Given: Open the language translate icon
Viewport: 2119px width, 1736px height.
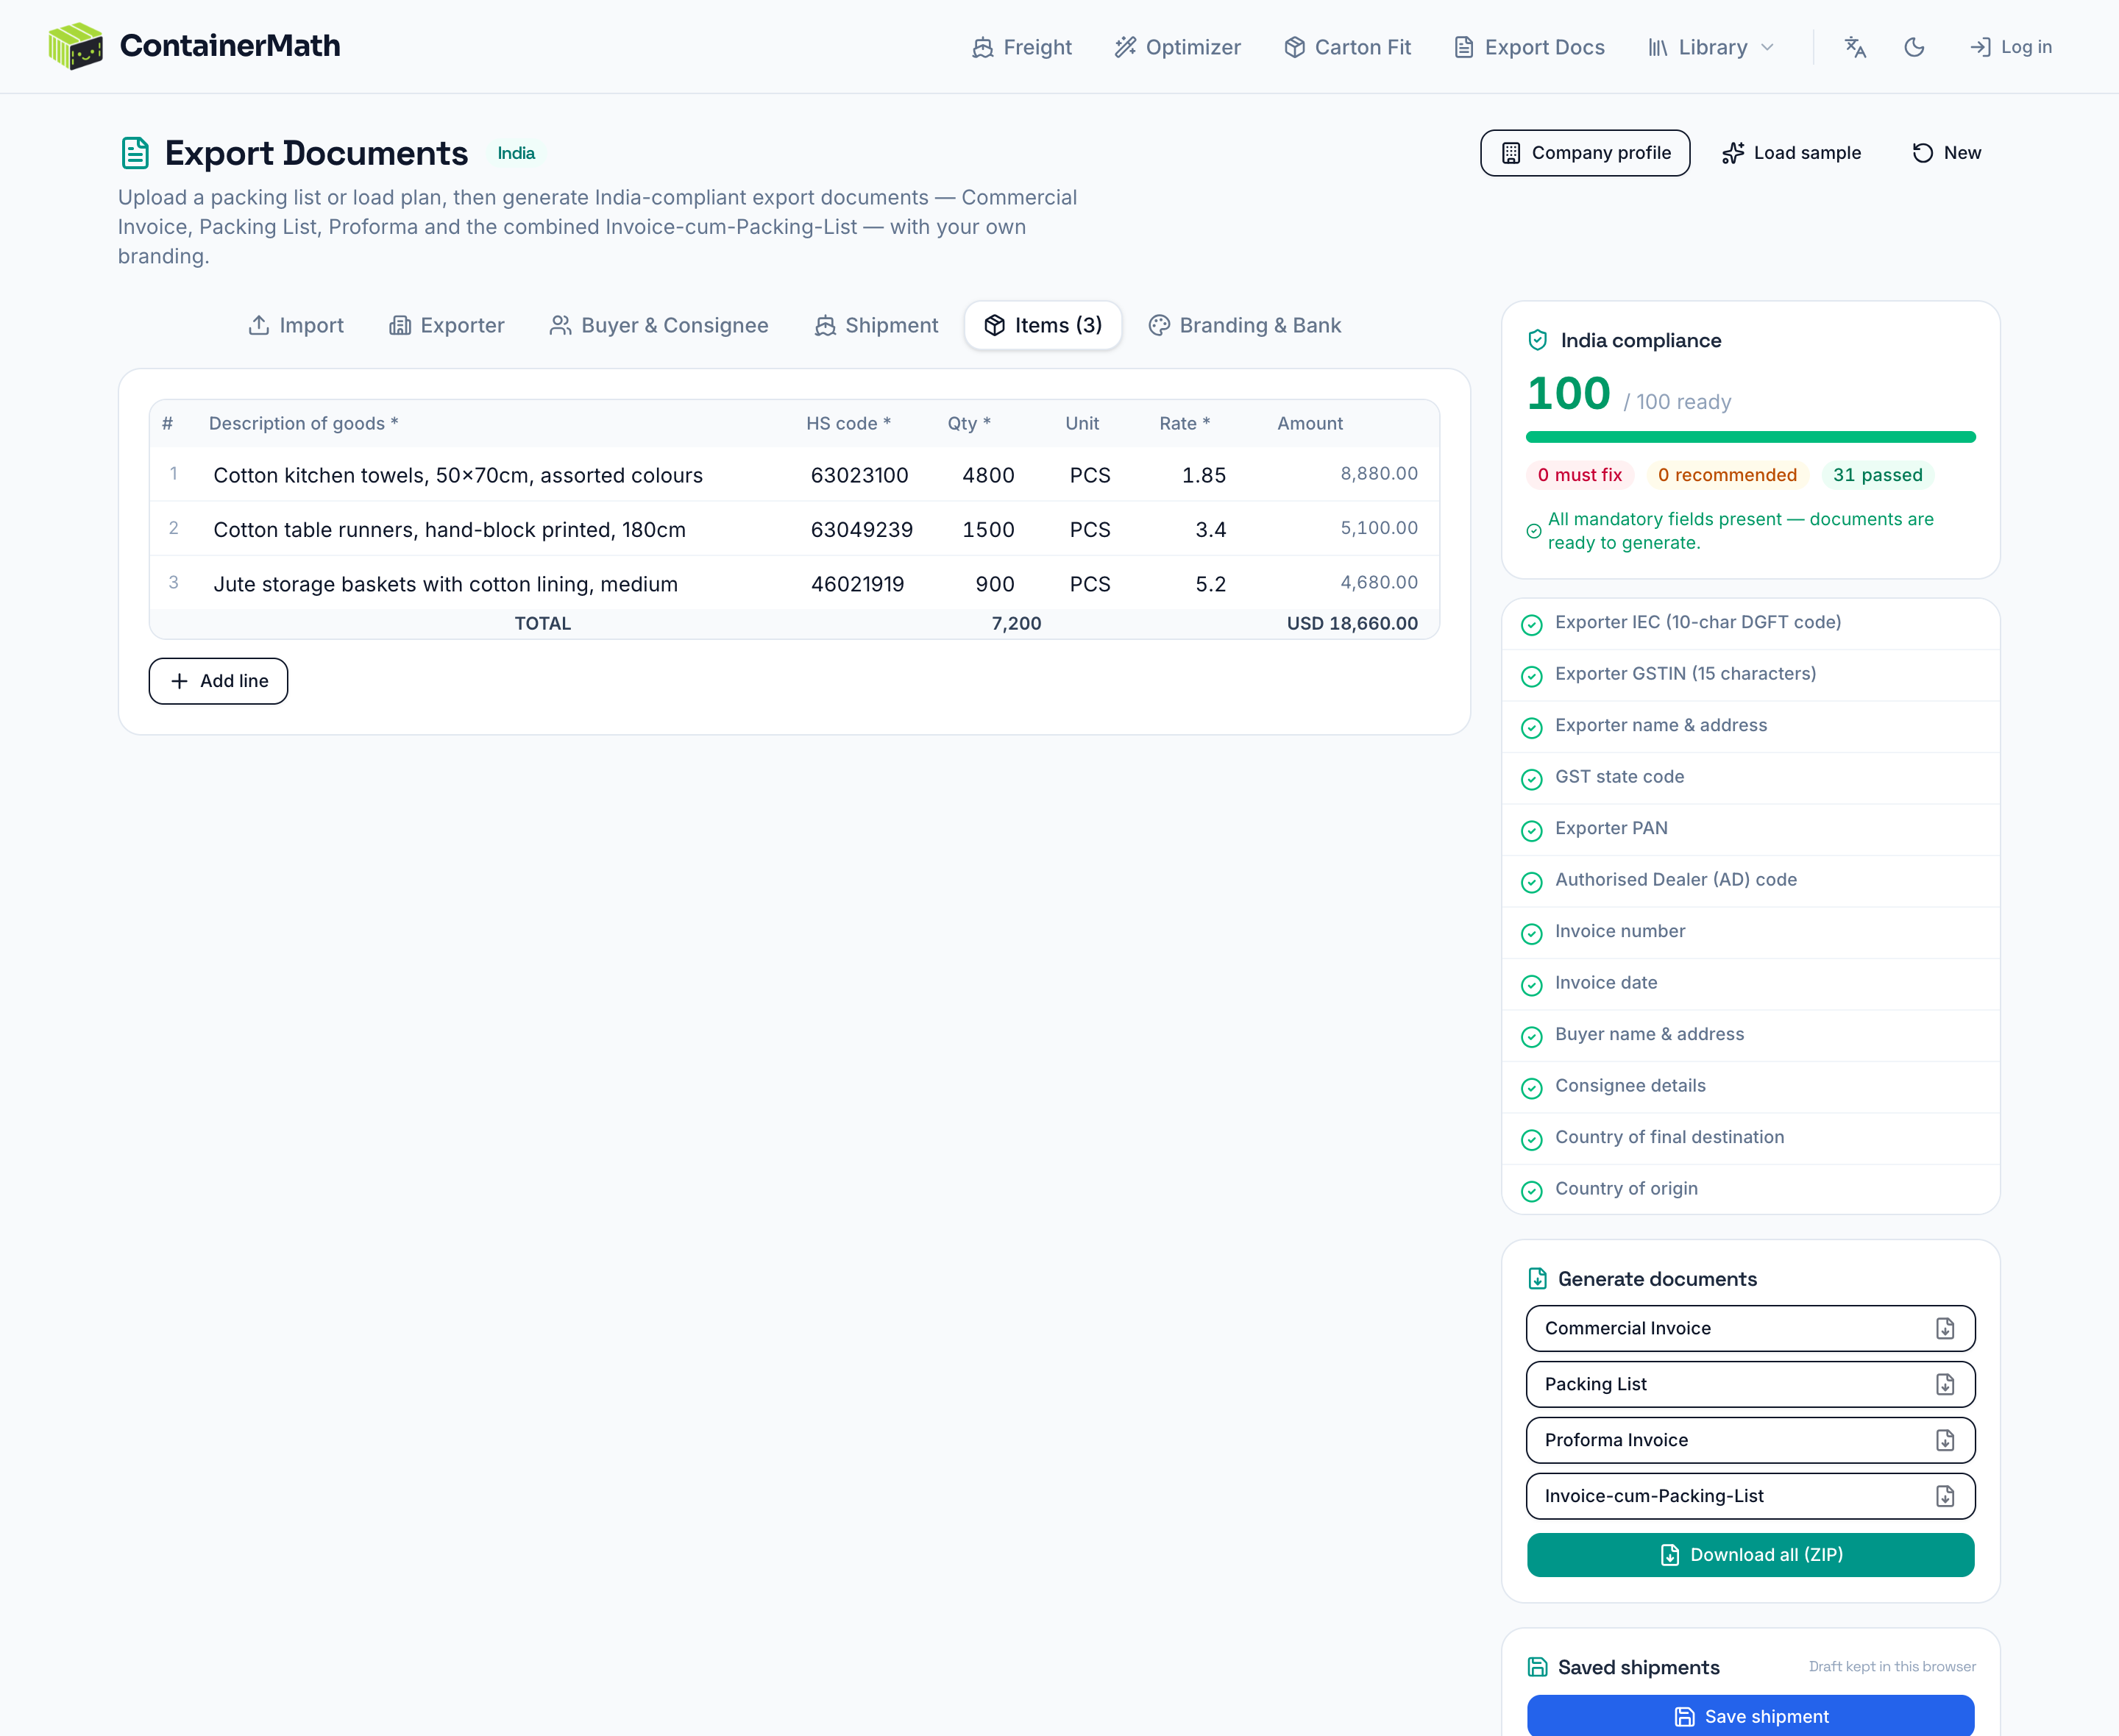Looking at the screenshot, I should click(x=1855, y=47).
